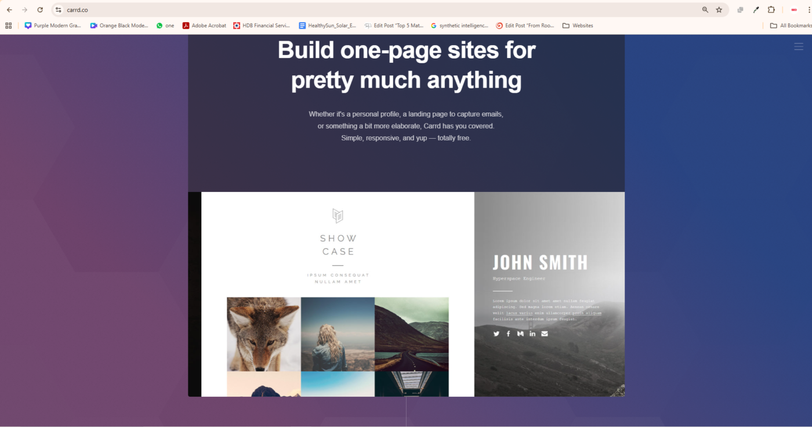Click the fox photo thumbnail in showcase
812x427 pixels.
tap(264, 334)
